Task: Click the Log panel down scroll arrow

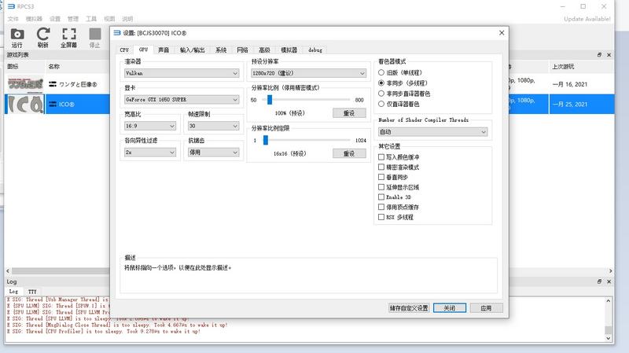Action: (x=608, y=338)
